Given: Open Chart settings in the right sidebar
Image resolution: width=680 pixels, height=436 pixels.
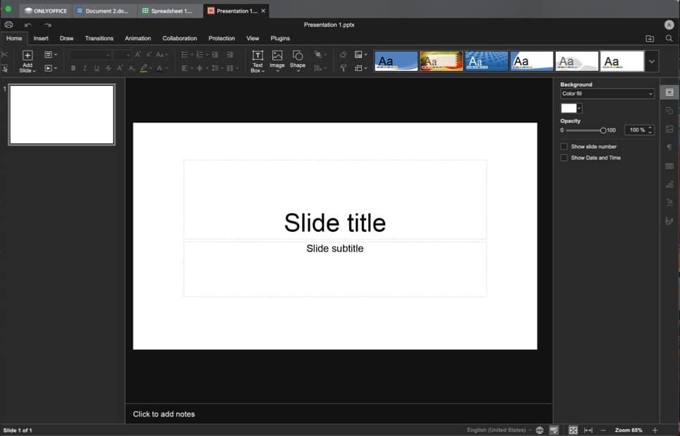Looking at the screenshot, I should pyautogui.click(x=669, y=185).
